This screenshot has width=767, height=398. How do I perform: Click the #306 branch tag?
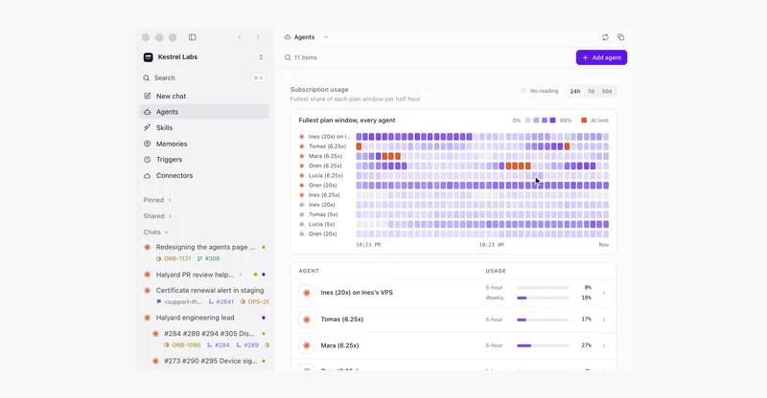coord(208,259)
